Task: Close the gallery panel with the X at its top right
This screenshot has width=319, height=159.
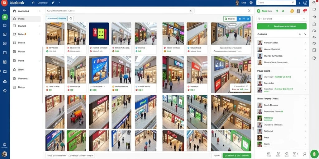Action: point(249,11)
